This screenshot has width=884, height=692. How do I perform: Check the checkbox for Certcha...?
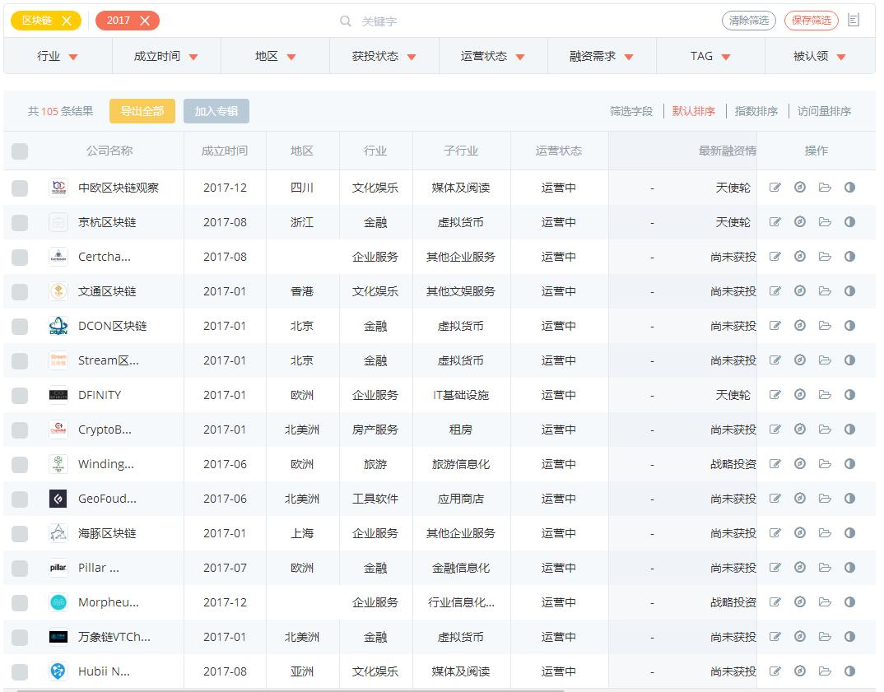tap(20, 256)
